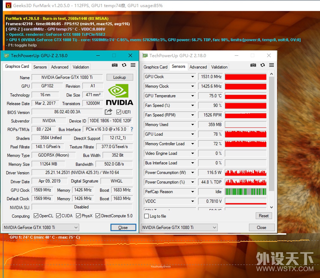Click the Lookup button
This screenshot has width=320, height=278.
pos(120,77)
